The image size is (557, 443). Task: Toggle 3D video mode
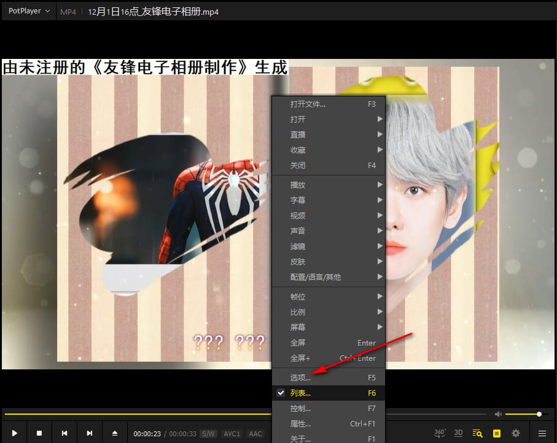[x=458, y=433]
